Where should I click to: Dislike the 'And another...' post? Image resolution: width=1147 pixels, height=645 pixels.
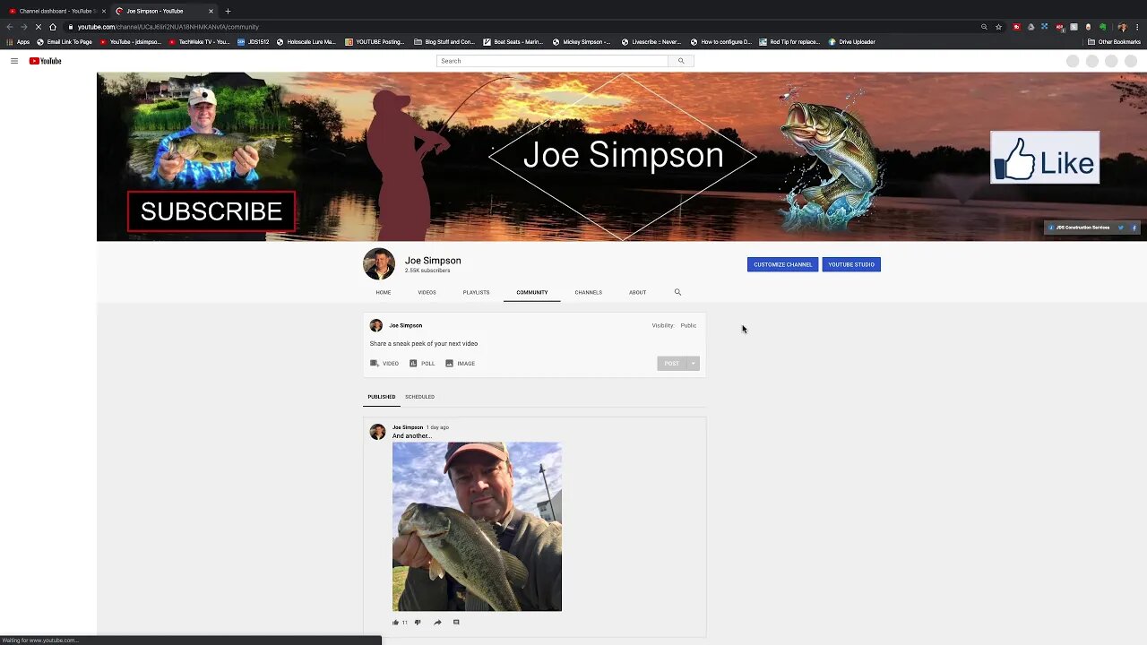(x=418, y=623)
